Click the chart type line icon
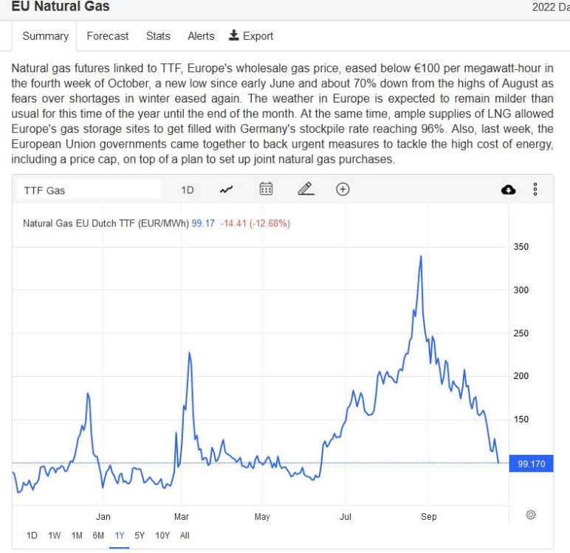Viewport: 570px width, 553px height. [227, 189]
